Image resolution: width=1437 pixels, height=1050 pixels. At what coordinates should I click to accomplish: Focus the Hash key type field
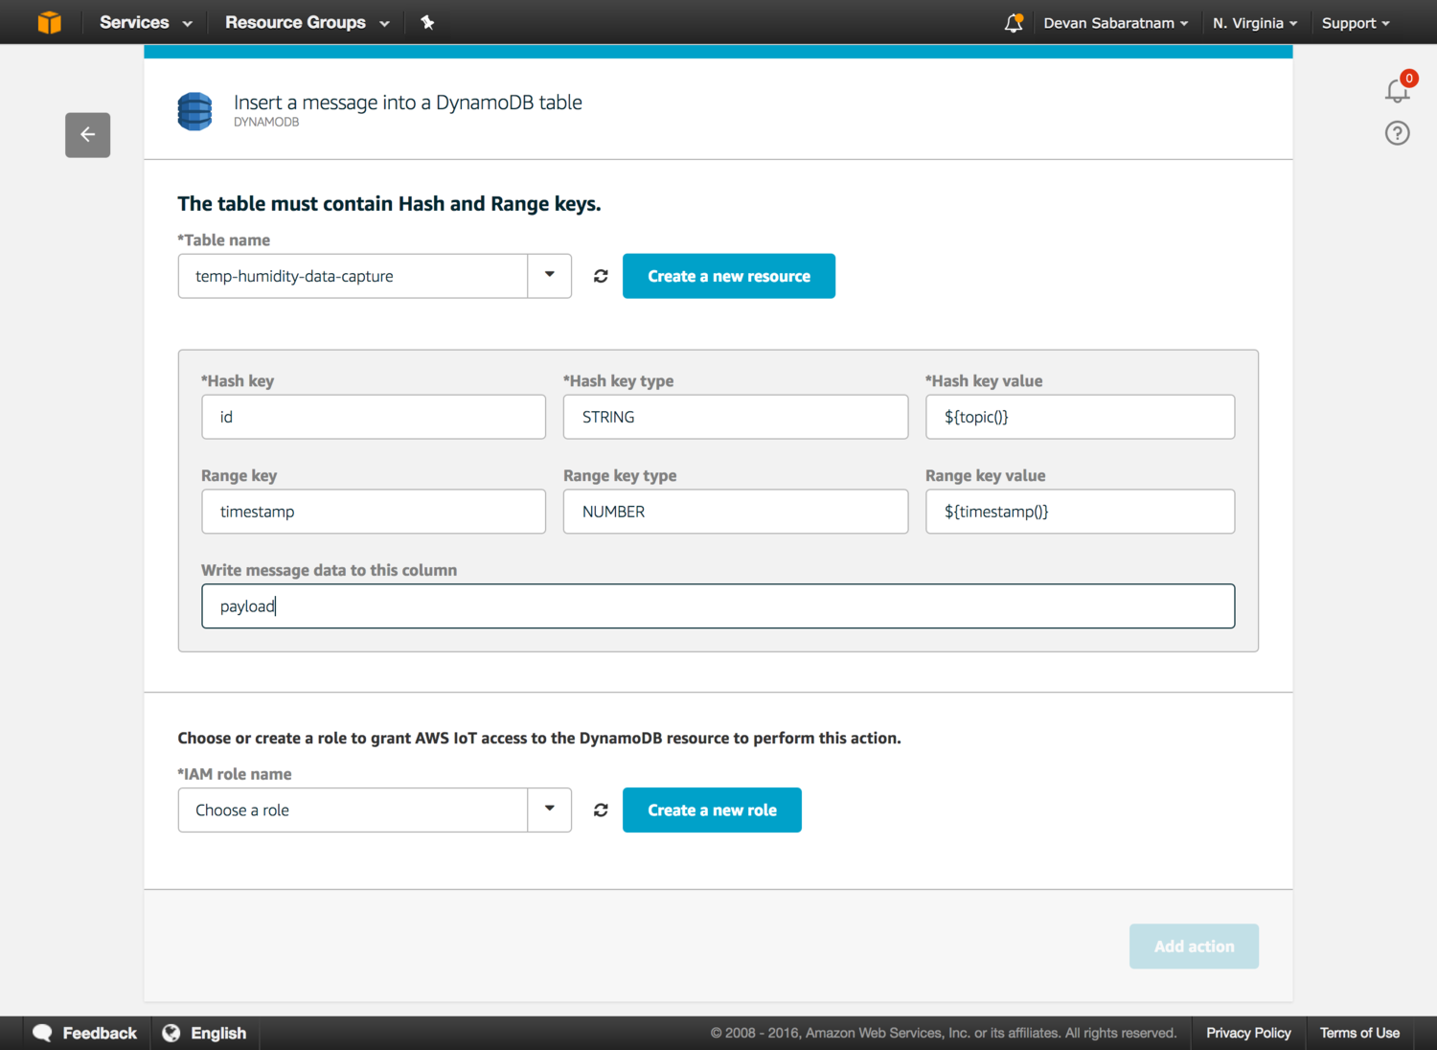click(x=736, y=417)
